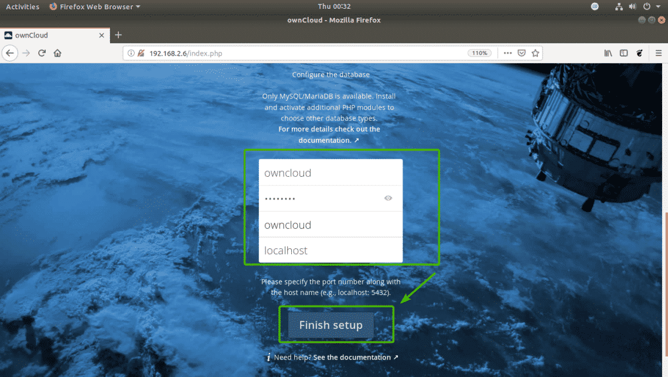Show sidebars from toolbar
The width and height of the screenshot is (668, 377).
click(623, 53)
